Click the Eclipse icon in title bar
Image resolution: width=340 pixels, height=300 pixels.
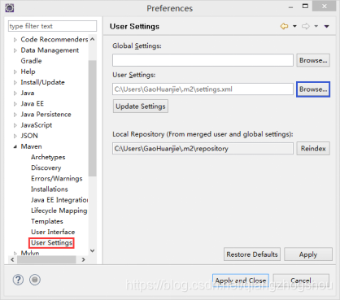10,8
